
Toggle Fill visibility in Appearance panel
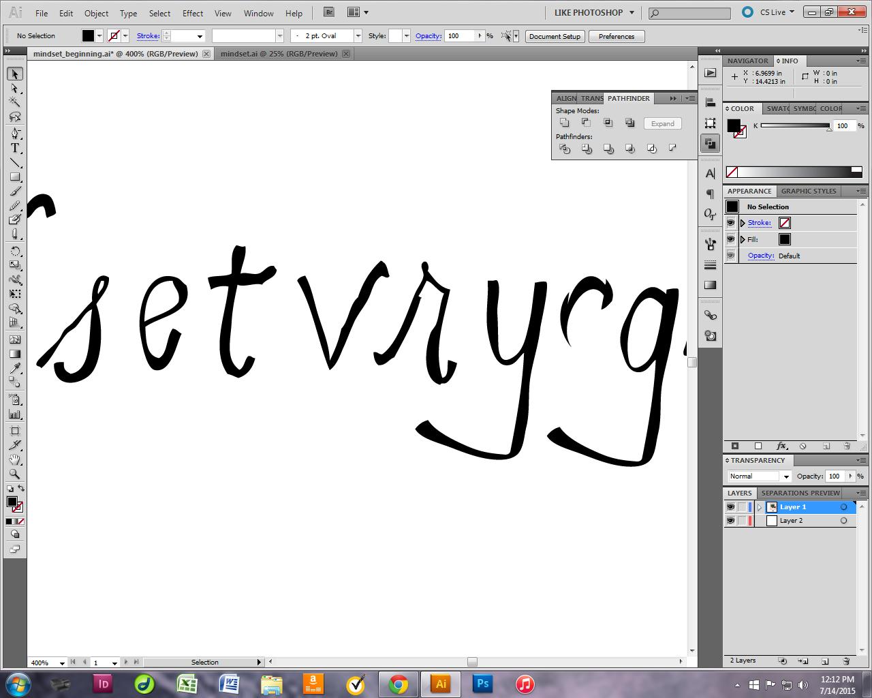coord(731,239)
